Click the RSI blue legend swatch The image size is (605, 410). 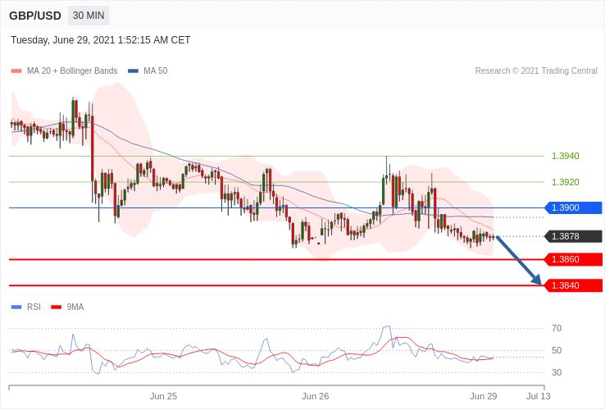click(16, 307)
